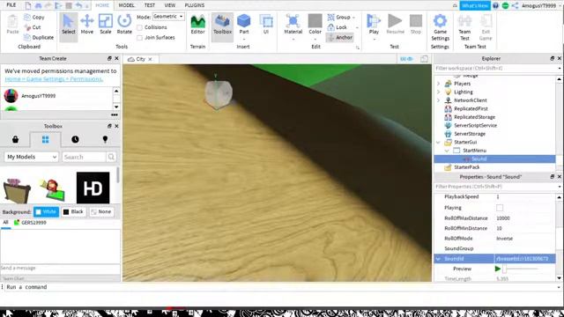Switch to the PLUGINS ribbon tab
The image size is (564, 317).
point(195,5)
